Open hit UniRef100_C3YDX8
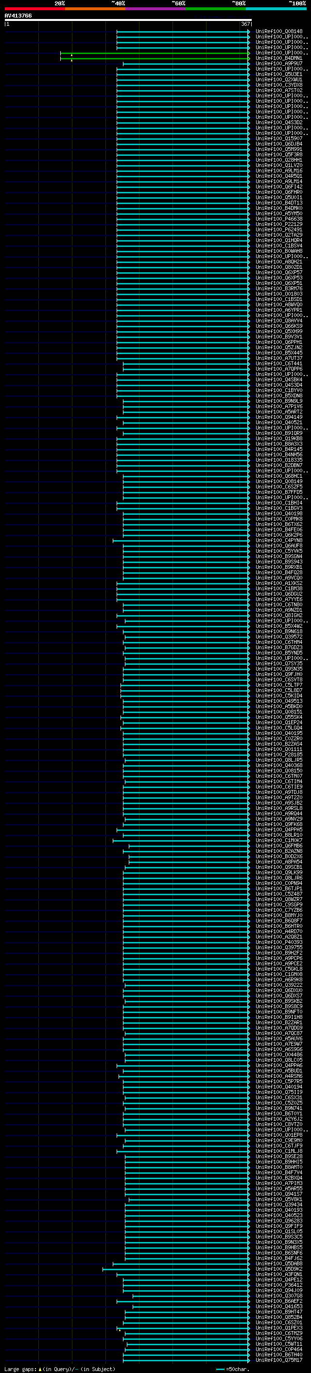311x1373 pixels. pos(279,85)
